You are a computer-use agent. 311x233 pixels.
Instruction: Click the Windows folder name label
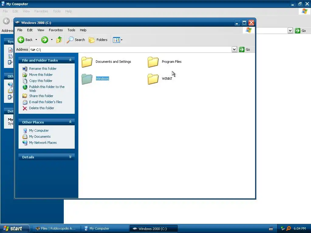[x=102, y=79]
